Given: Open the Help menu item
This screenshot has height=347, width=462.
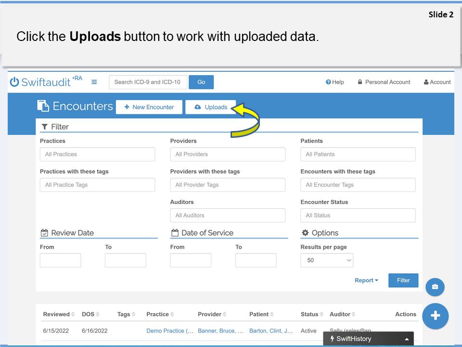Looking at the screenshot, I should click(x=335, y=82).
